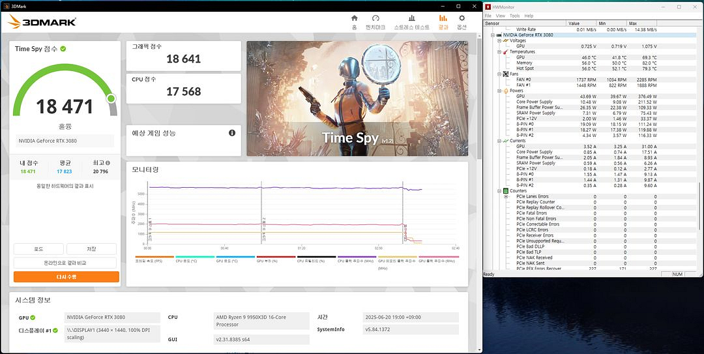Collapse the Voltages tree group
Viewport: 704px width, 354px height.
499,40
